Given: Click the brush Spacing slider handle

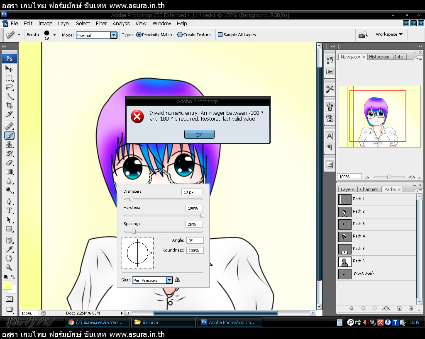Looking at the screenshot, I should coord(134,232).
